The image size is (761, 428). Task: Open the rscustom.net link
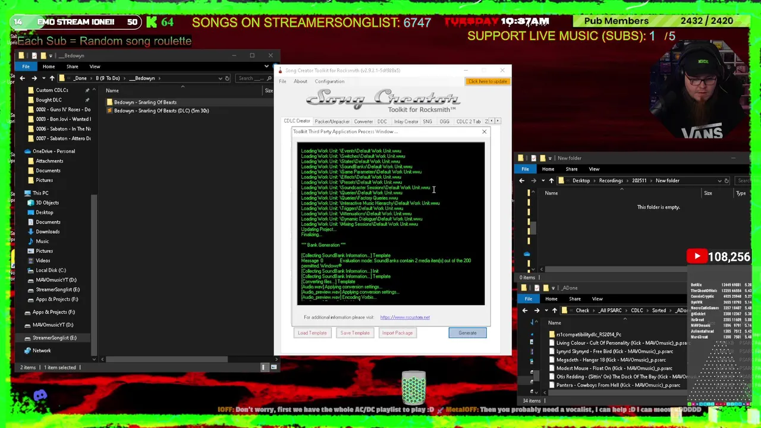tap(405, 317)
